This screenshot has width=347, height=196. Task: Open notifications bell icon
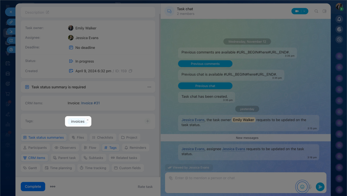[339, 19]
